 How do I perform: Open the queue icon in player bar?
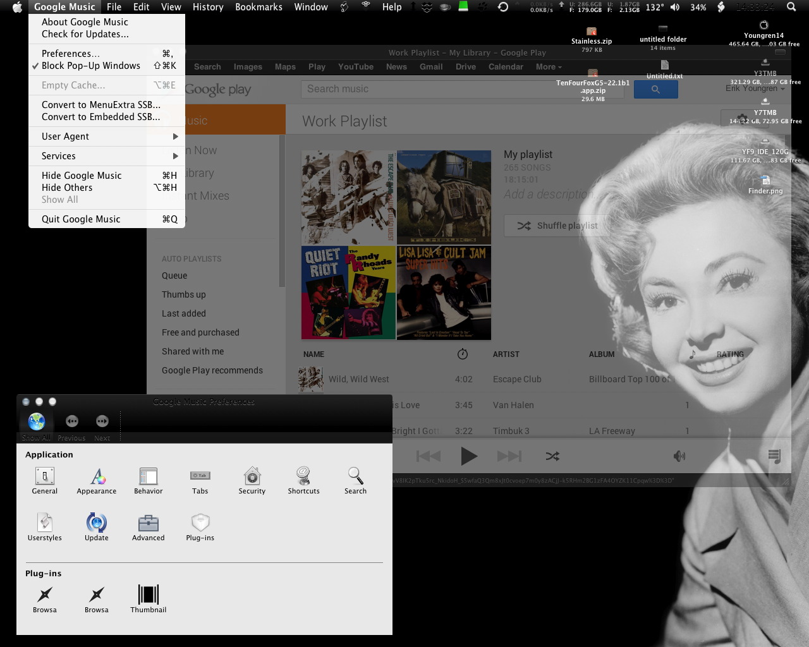pos(775,456)
